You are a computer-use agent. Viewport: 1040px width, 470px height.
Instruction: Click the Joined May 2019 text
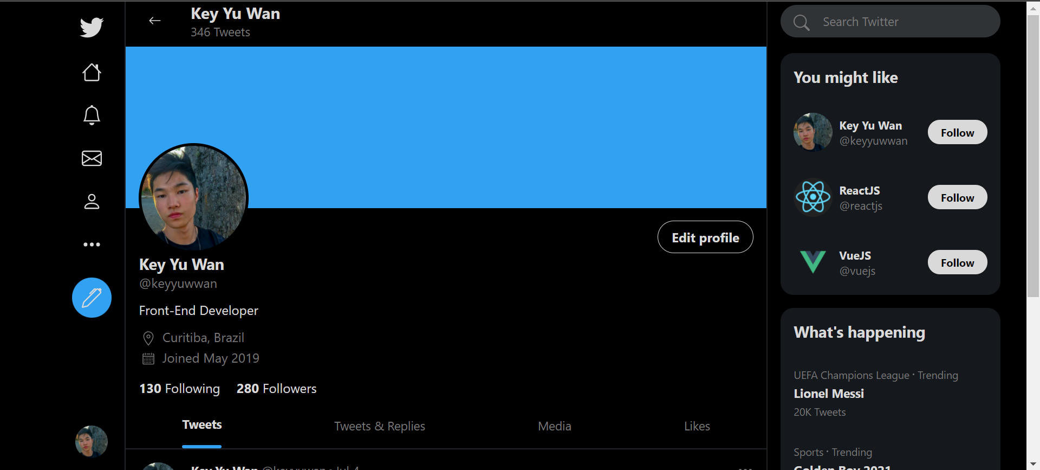pyautogui.click(x=211, y=358)
